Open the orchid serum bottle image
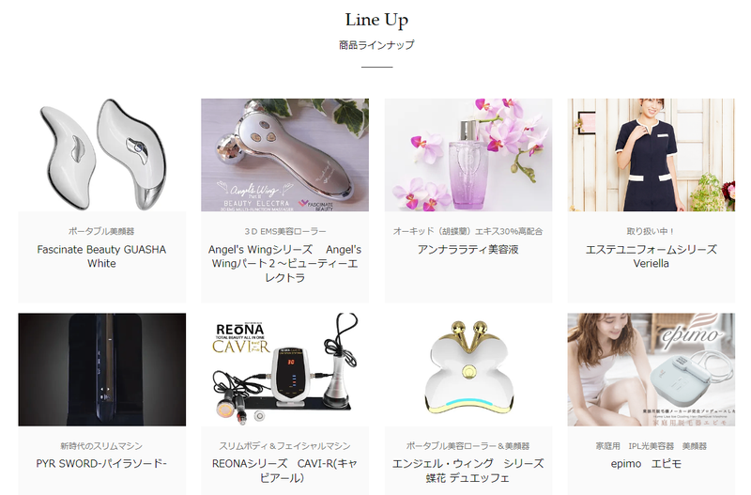 (467, 155)
